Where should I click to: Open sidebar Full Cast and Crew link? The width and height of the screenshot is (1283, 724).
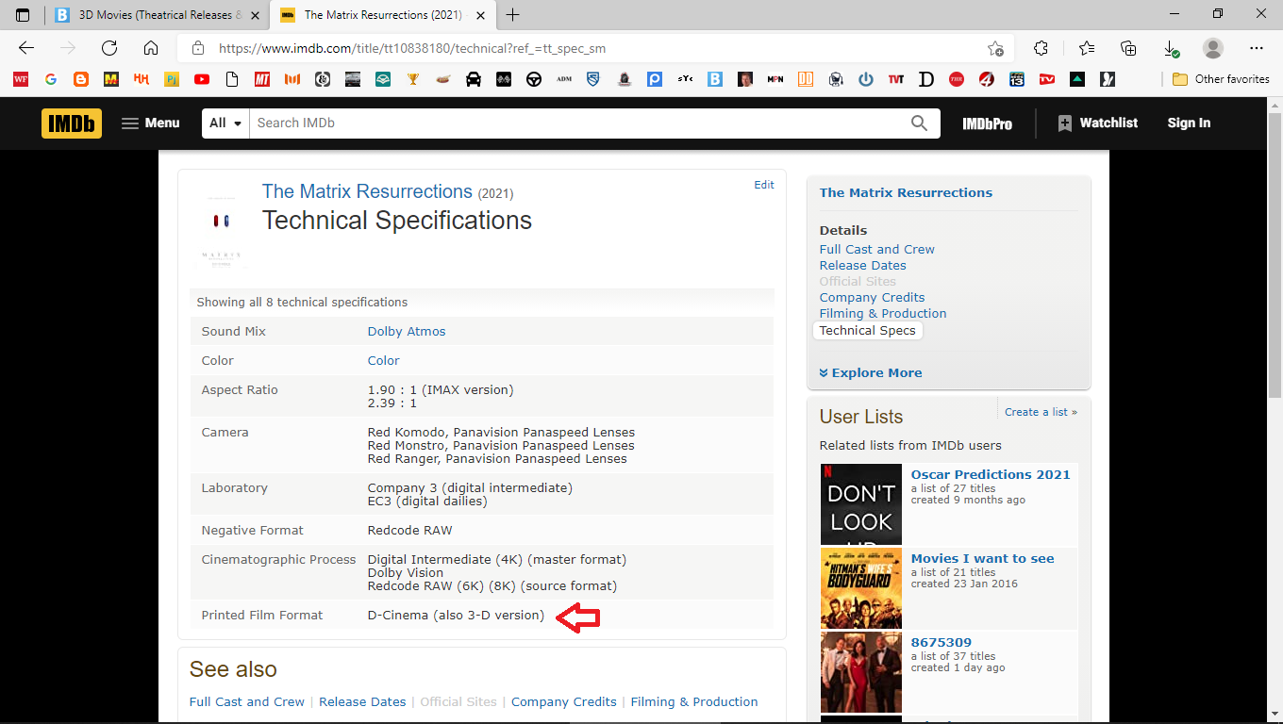(876, 249)
